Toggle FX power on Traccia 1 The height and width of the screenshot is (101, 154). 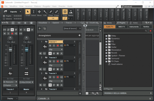click(65, 45)
